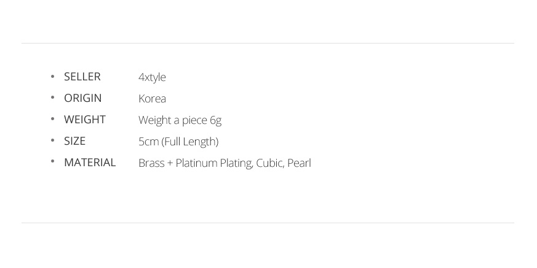
Task: Click the bullet next to SELLER
Action: (x=52, y=77)
